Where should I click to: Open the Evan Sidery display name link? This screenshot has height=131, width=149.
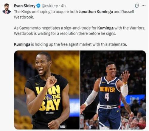(x=25, y=6)
